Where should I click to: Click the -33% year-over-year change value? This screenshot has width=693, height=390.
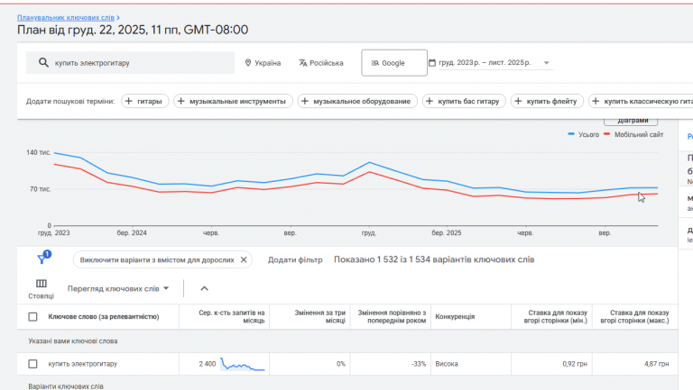click(x=419, y=364)
